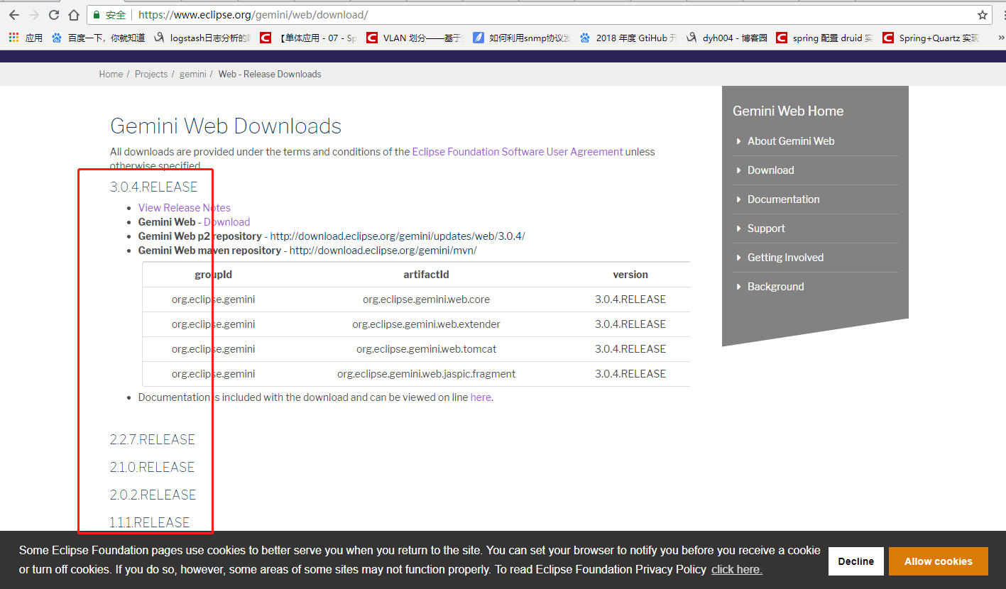Open the snmp protocol bookmark
This screenshot has height=589, width=1006.
pyautogui.click(x=522, y=38)
